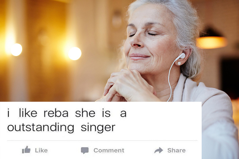Click the first line 'i like reba she is a'
The width and height of the screenshot is (239, 159).
point(67,113)
